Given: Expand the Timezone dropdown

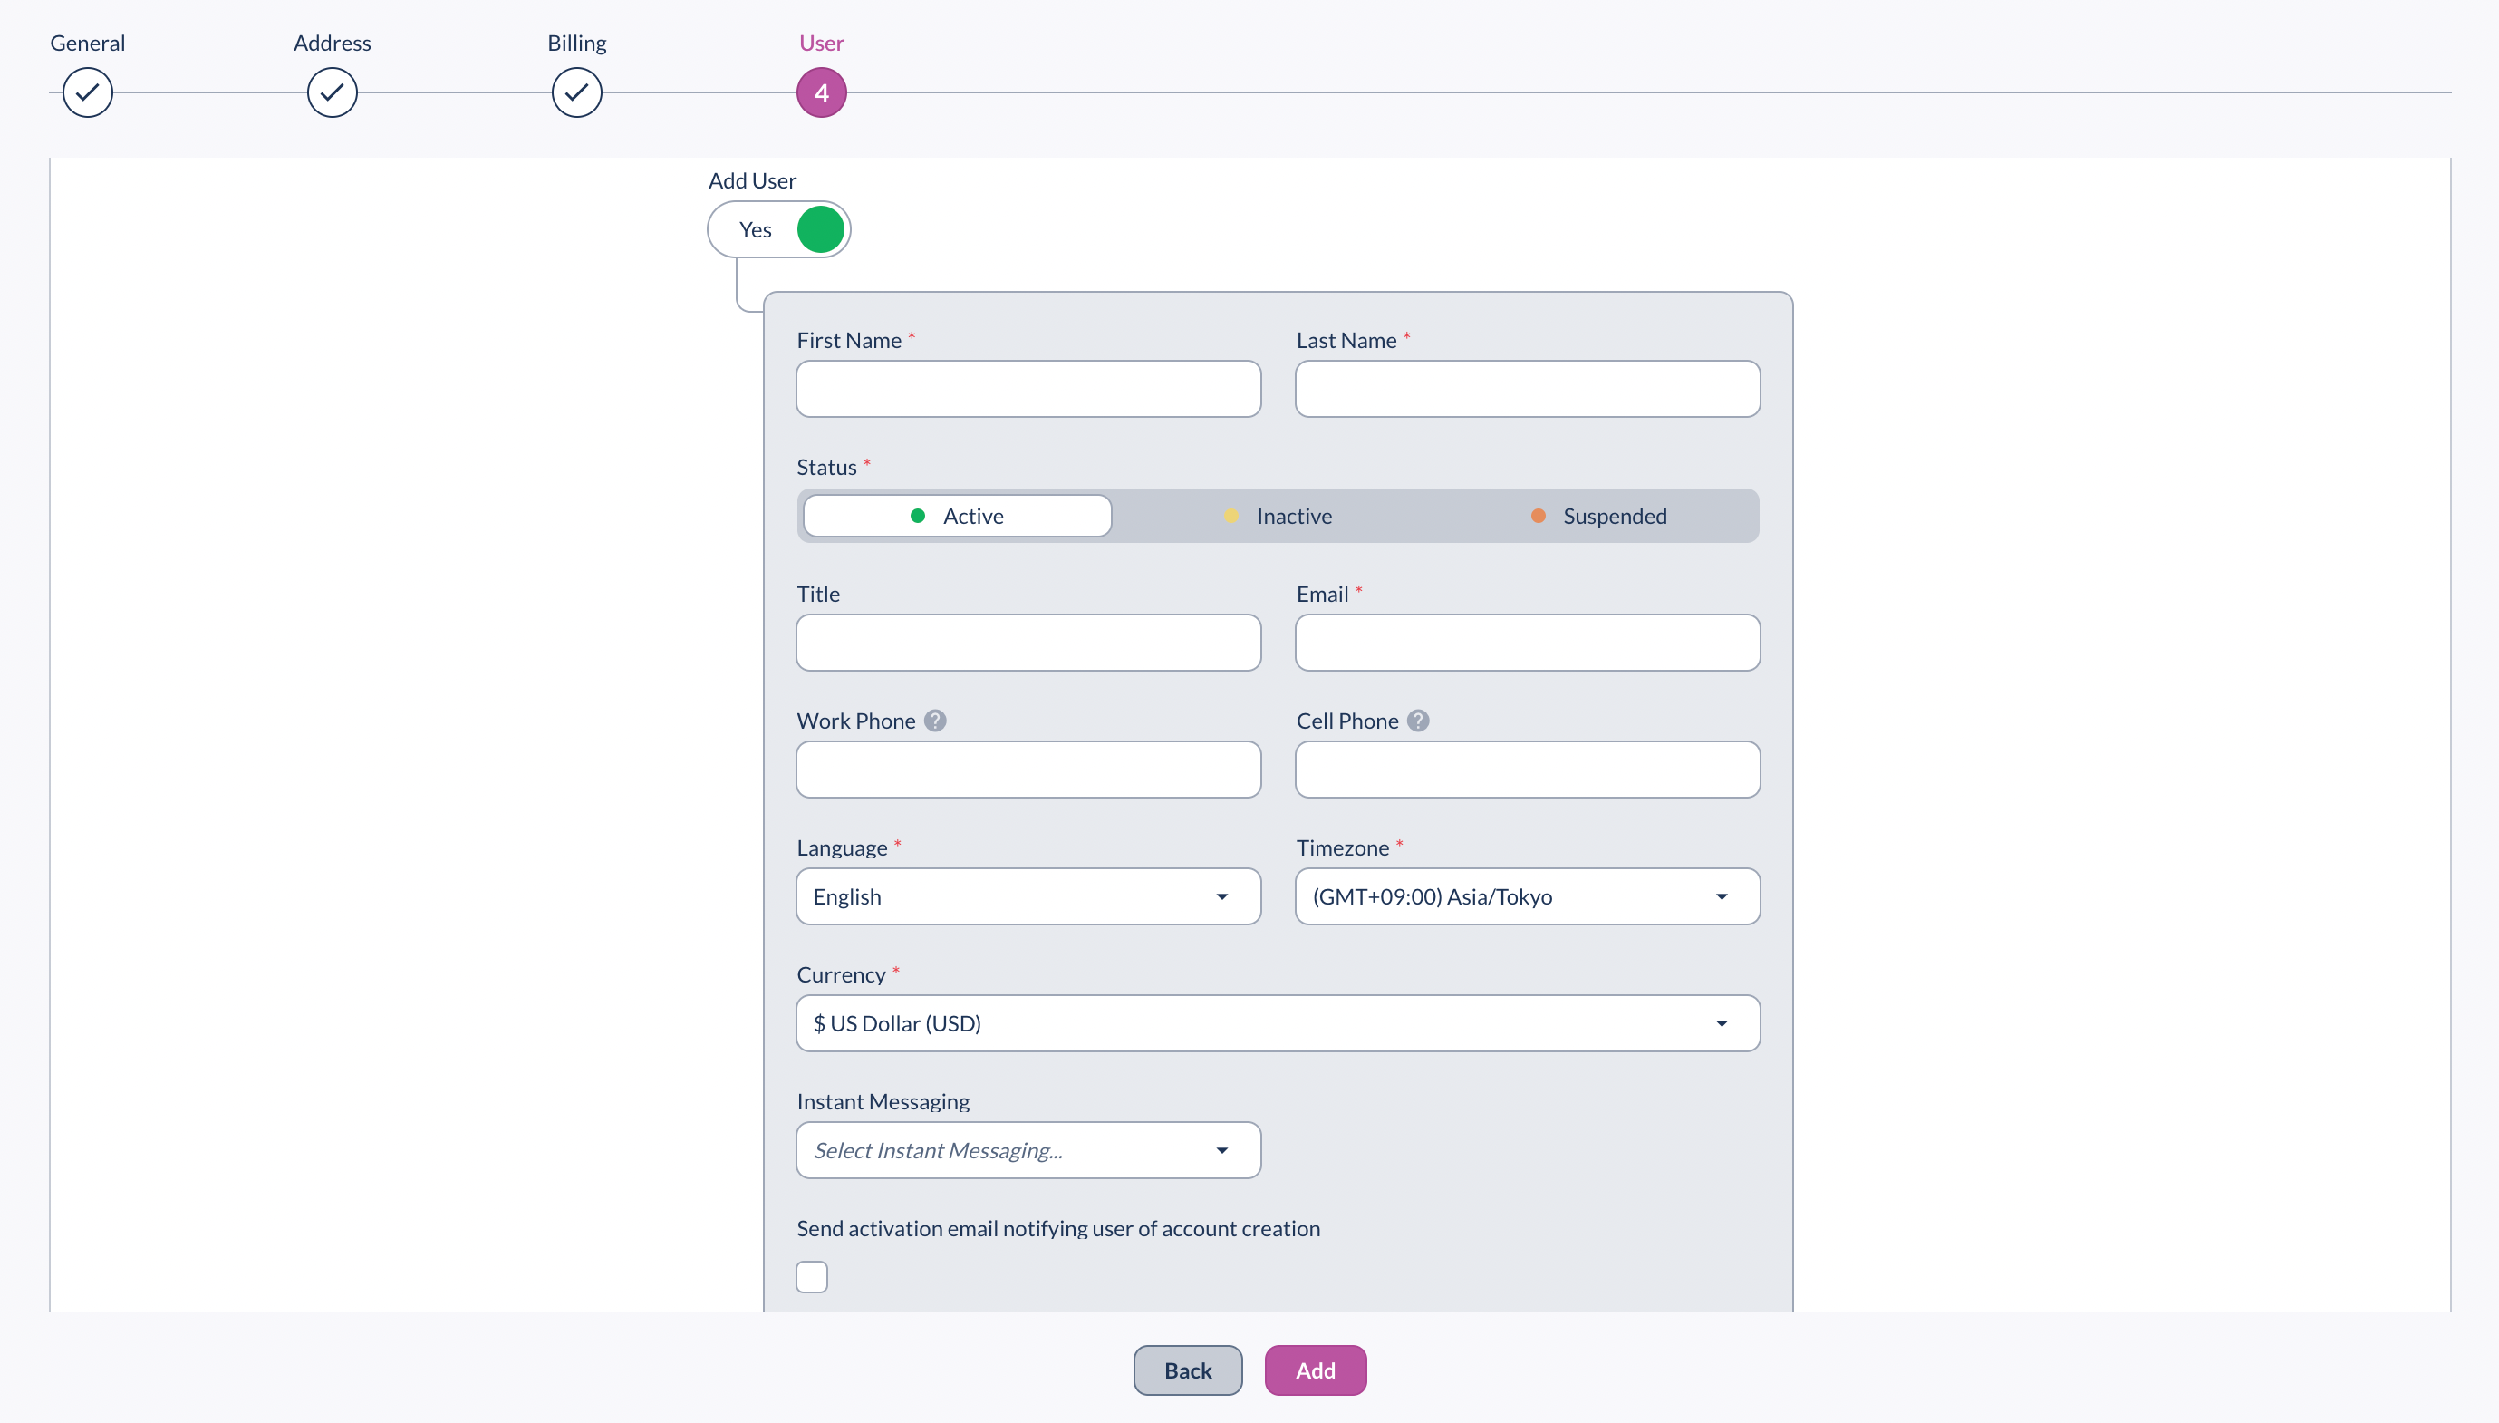Looking at the screenshot, I should pos(1527,896).
